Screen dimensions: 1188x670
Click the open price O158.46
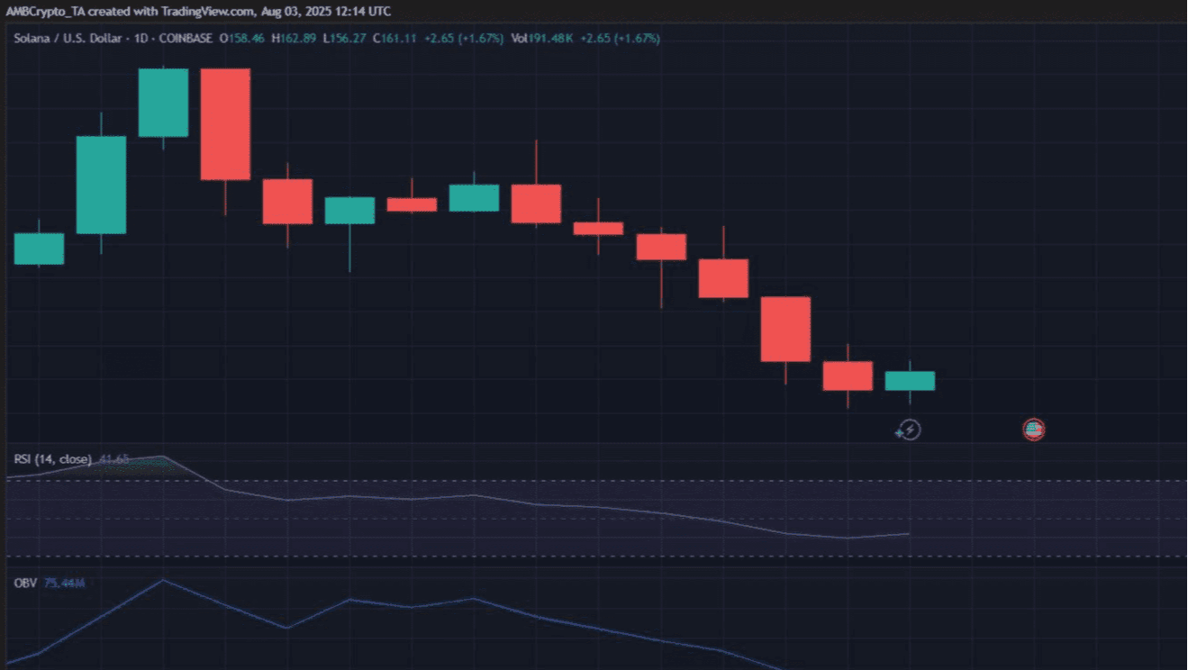242,39
